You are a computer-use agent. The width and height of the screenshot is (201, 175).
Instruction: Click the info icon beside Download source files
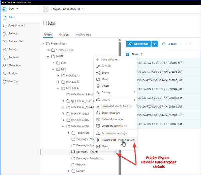(x=130, y=106)
